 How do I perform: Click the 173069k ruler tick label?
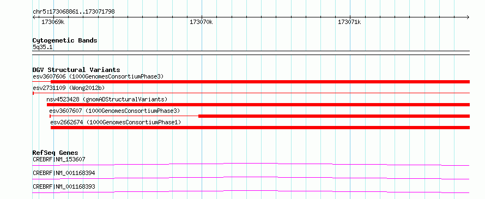53,22
